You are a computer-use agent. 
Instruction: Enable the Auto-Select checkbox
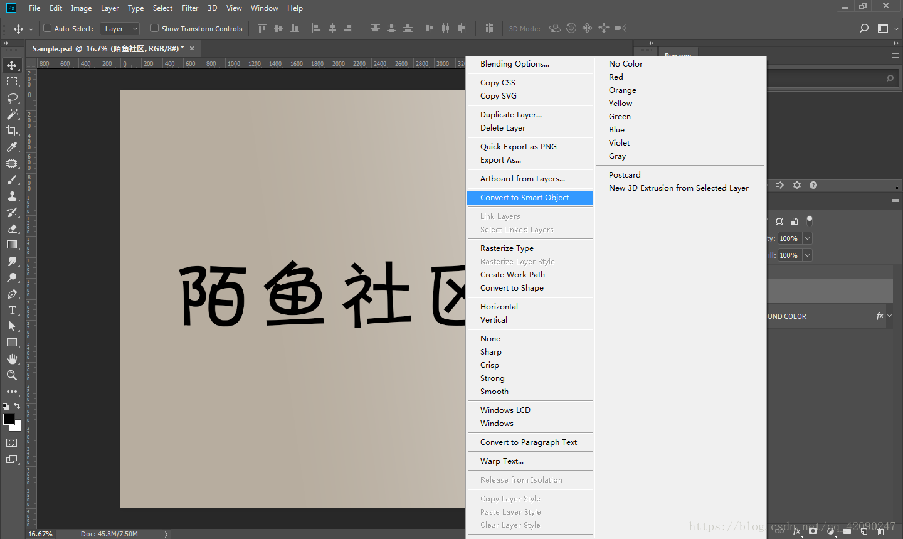[47, 28]
